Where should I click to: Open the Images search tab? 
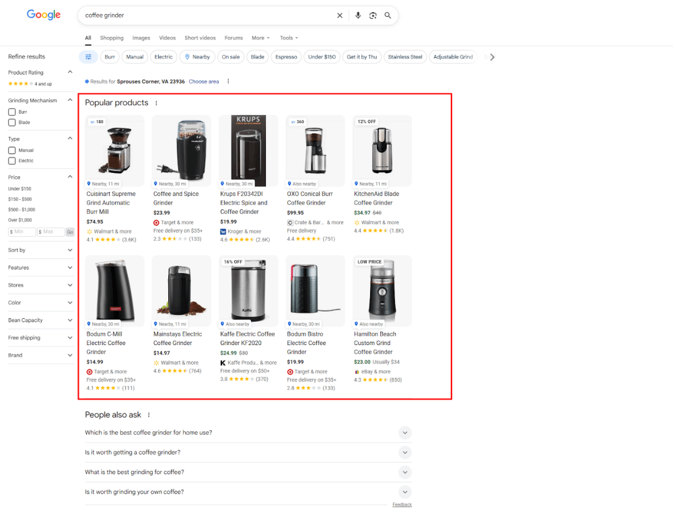tap(141, 38)
